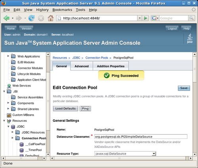Expand the JDBC Resources tree node
Viewport: 198px width, 168px height.
13,132
